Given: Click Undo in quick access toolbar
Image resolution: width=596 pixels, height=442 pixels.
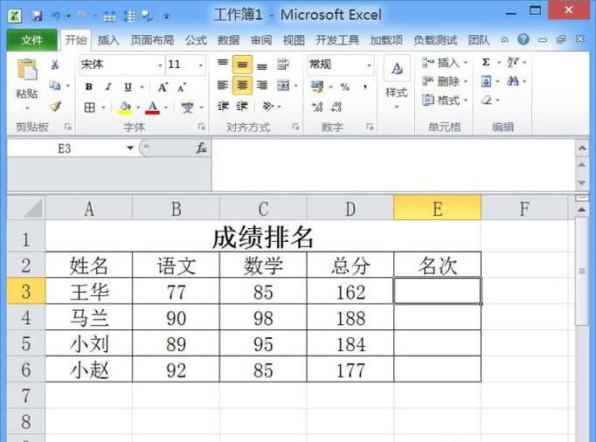Looking at the screenshot, I should click(x=56, y=16).
